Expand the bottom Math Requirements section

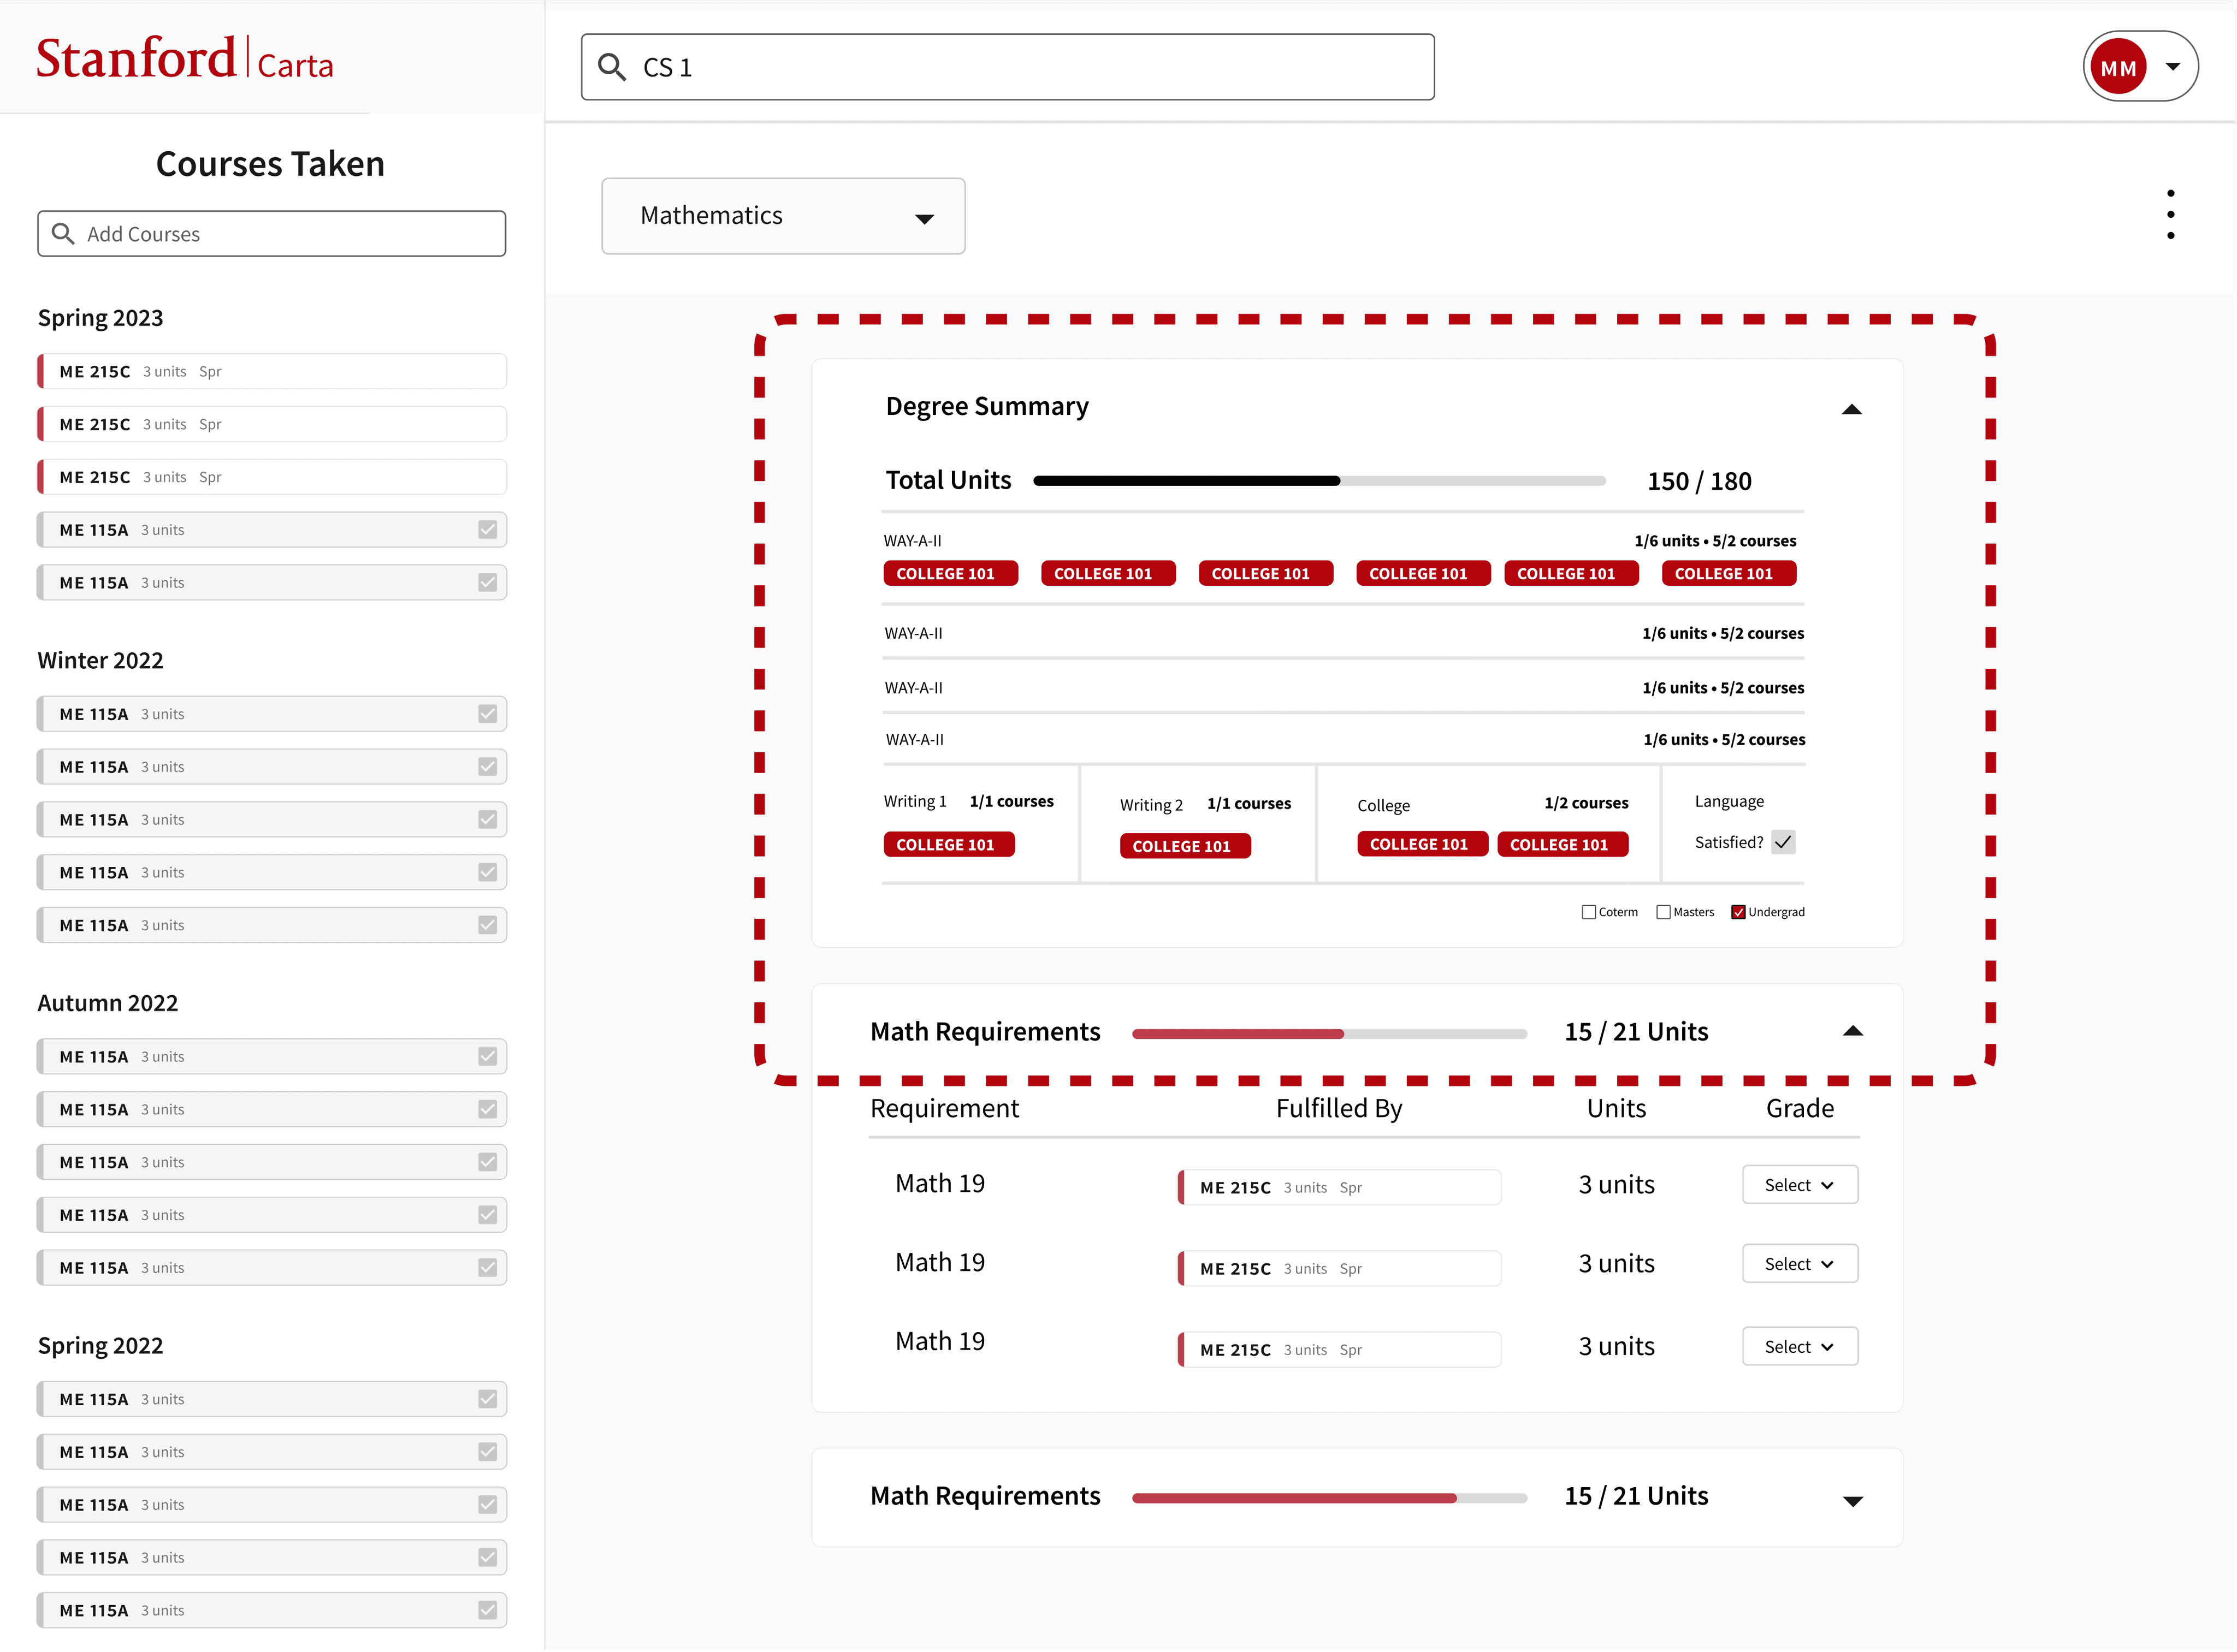pos(1852,1500)
